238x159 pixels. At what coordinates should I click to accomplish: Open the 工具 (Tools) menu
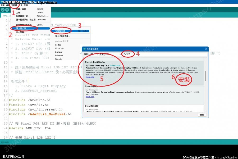[20, 5]
